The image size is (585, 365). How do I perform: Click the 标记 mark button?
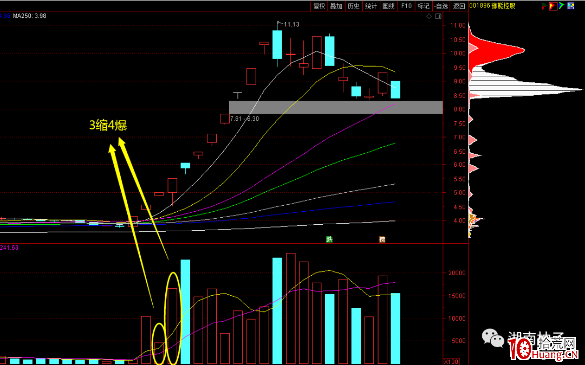point(423,6)
